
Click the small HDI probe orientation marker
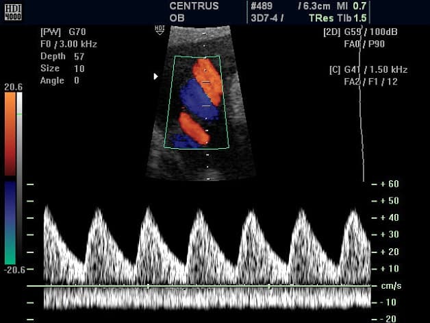160,30
